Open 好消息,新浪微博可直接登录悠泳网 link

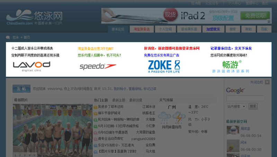coord(172,48)
